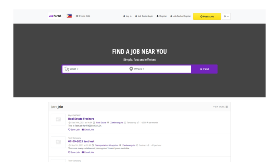This screenshot has height=162, width=279.
Task: Click the 'Contract' job type text
Action: point(142,145)
